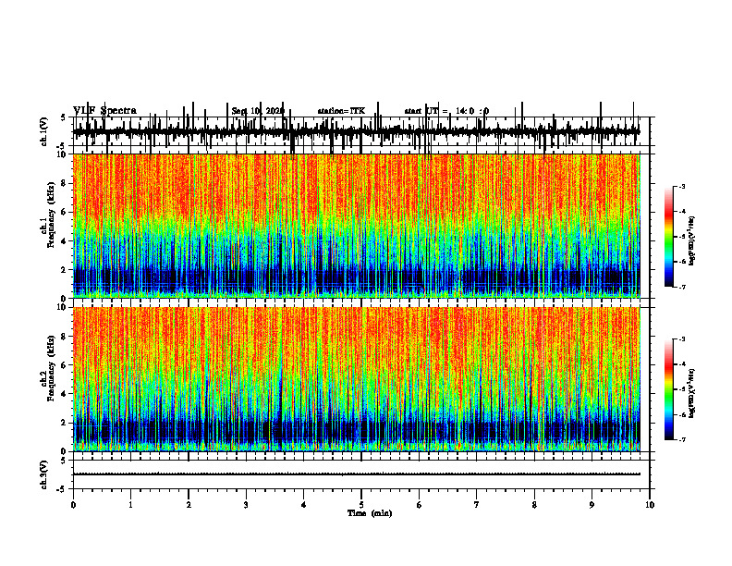The height and width of the screenshot is (566, 732).
Task: Click the ch.1 voltage waveform trace
Action: pos(357,131)
